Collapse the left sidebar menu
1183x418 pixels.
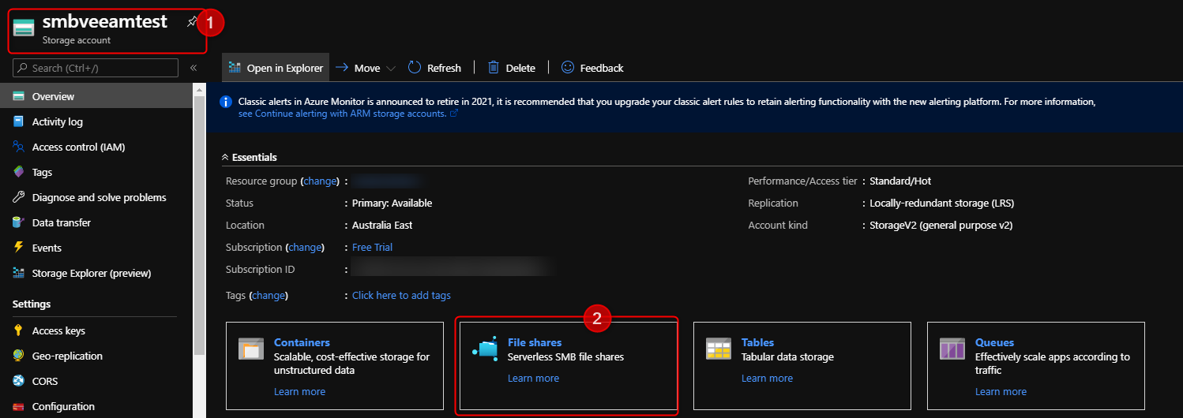(193, 69)
